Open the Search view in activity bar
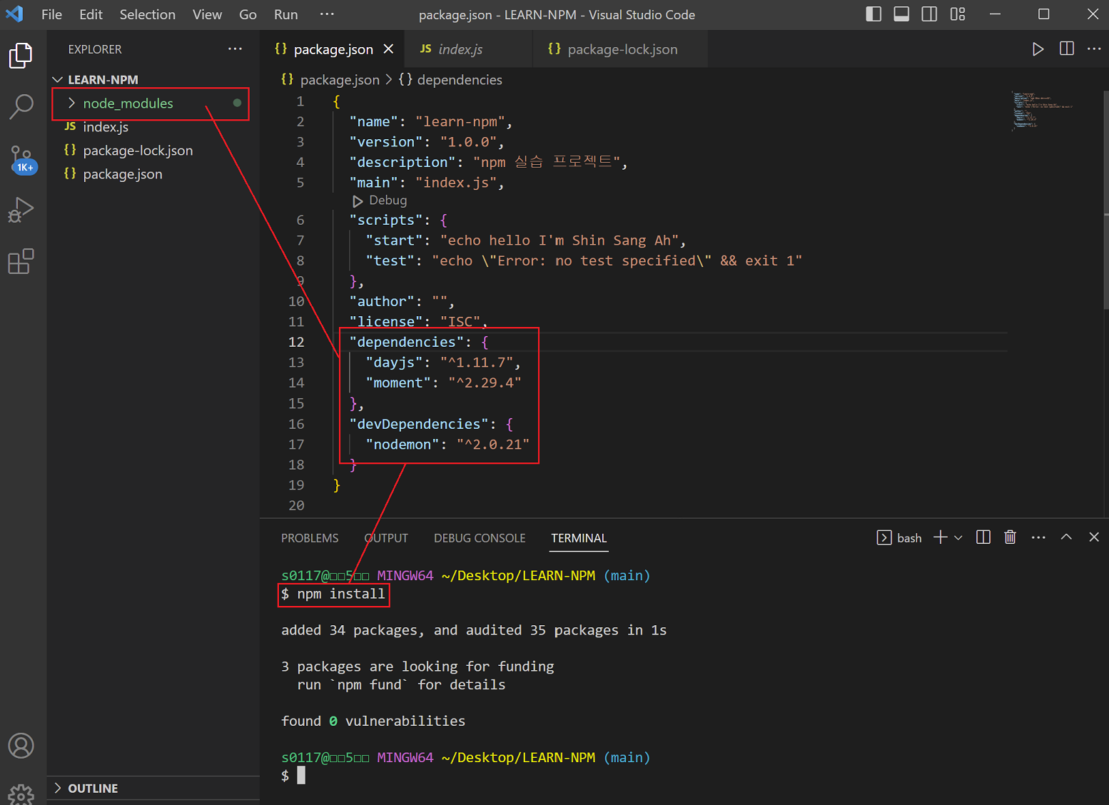The width and height of the screenshot is (1109, 805). pos(21,106)
